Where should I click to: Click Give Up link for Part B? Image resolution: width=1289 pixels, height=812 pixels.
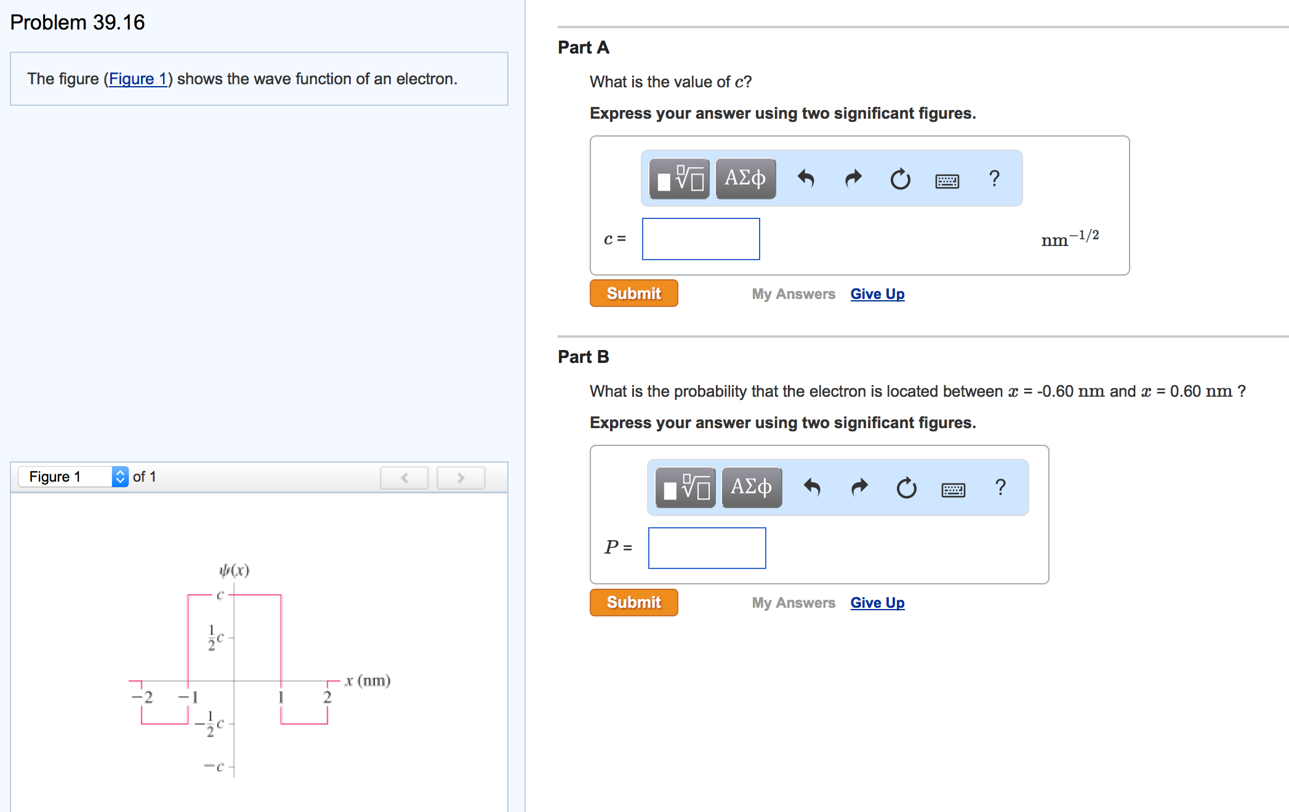tap(877, 603)
